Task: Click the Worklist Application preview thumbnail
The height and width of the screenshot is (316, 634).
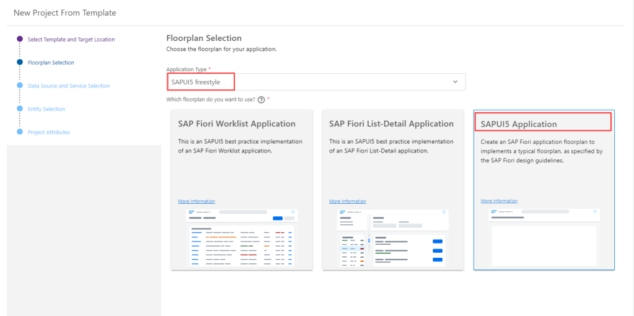Action: 242,238
